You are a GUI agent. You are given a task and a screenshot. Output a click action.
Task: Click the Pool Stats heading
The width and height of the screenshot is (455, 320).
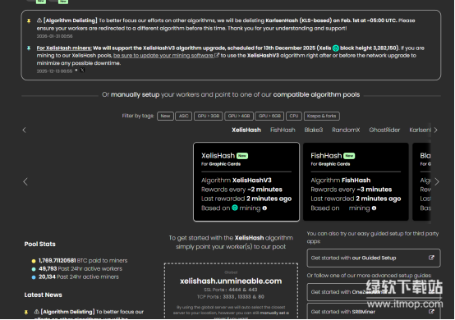tap(39, 244)
